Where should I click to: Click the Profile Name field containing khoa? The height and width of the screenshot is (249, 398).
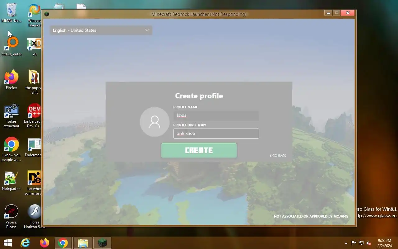tap(216, 115)
